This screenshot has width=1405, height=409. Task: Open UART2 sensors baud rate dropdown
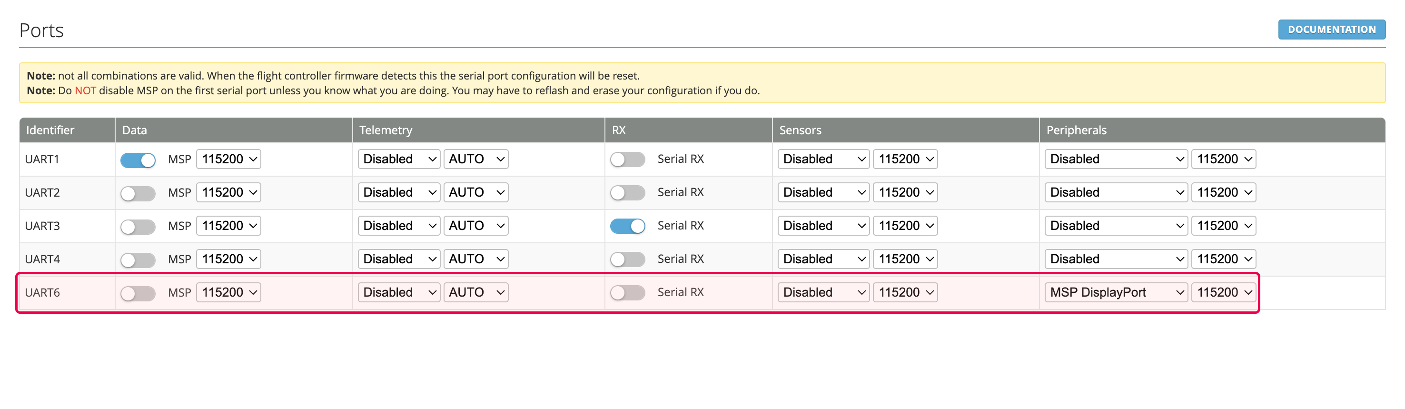click(905, 192)
